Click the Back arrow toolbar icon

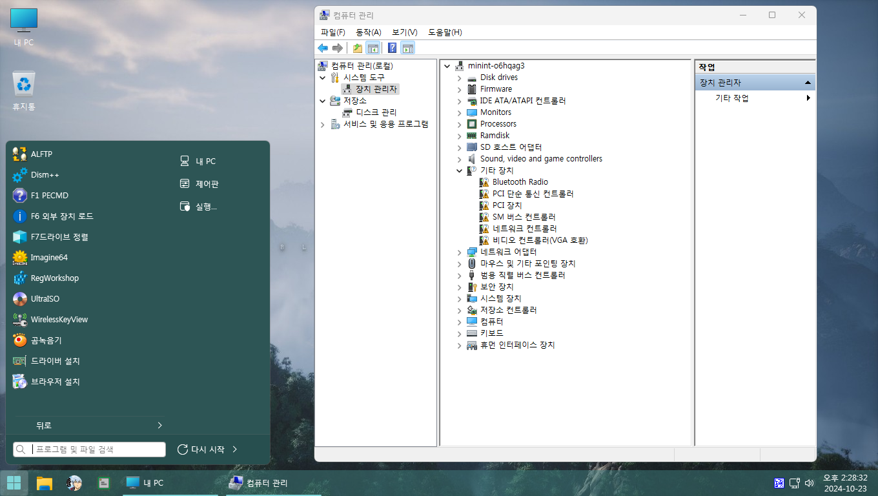[323, 48]
